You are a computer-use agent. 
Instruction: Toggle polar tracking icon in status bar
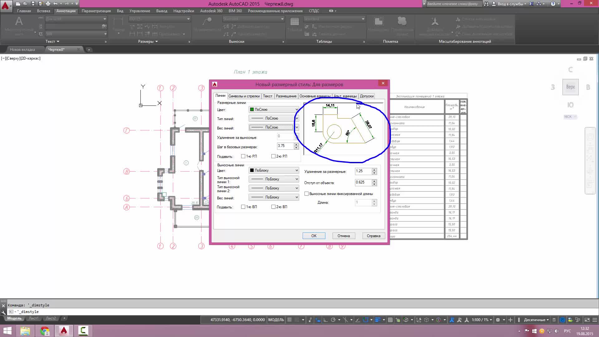coord(333,320)
